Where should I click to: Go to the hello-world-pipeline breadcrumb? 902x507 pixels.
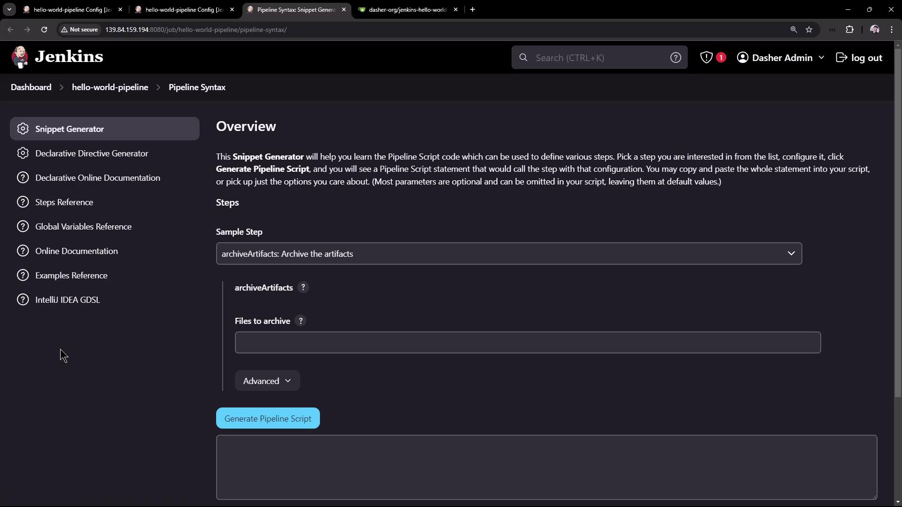(x=110, y=87)
